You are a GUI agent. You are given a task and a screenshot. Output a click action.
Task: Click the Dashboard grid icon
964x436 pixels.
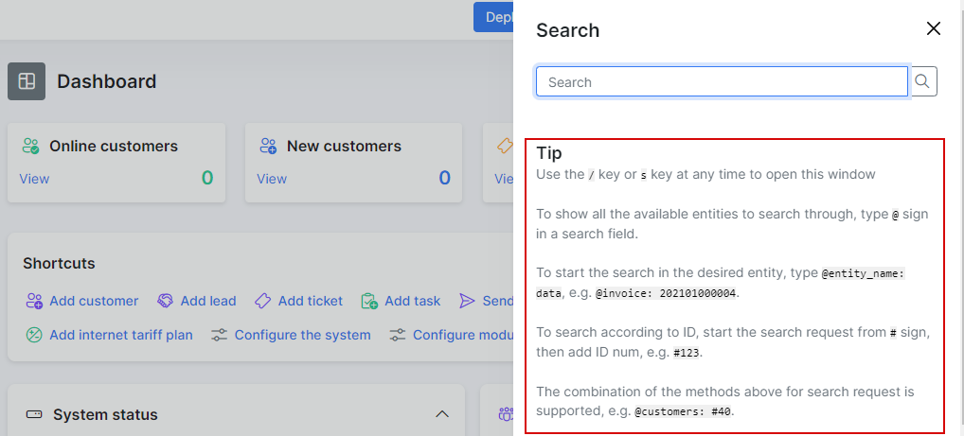tap(27, 81)
